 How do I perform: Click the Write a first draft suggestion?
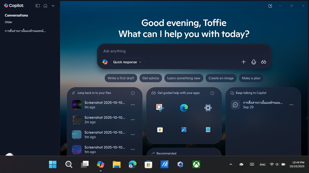point(121,78)
